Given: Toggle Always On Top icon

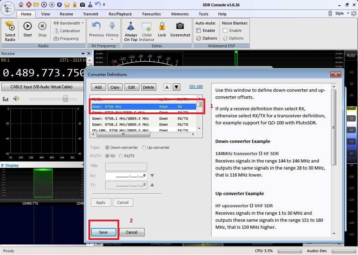Looking at the screenshot, I should (x=131, y=27).
